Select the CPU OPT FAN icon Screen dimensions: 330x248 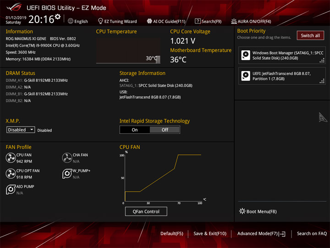[x=11, y=174]
